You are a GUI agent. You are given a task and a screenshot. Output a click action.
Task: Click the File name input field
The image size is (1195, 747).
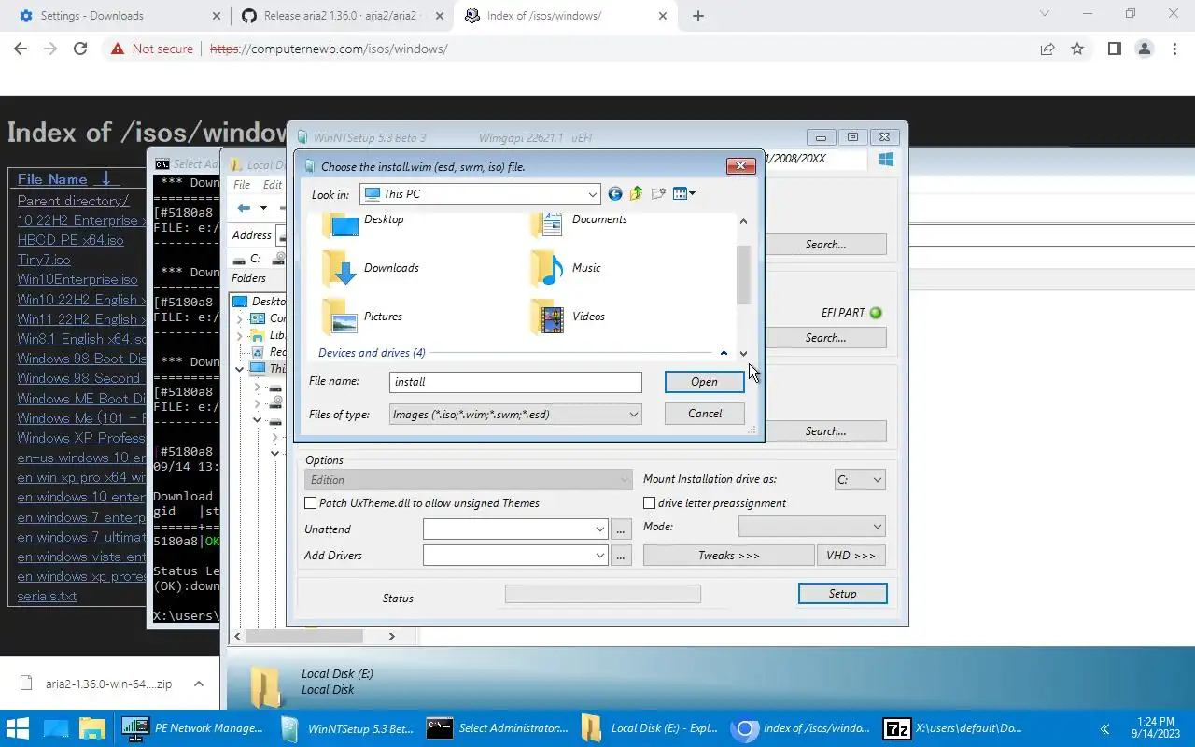point(515,382)
